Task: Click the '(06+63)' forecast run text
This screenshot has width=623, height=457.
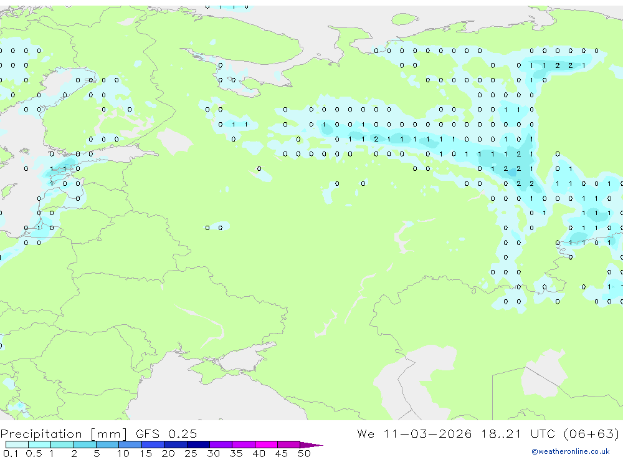Action: pos(591,433)
